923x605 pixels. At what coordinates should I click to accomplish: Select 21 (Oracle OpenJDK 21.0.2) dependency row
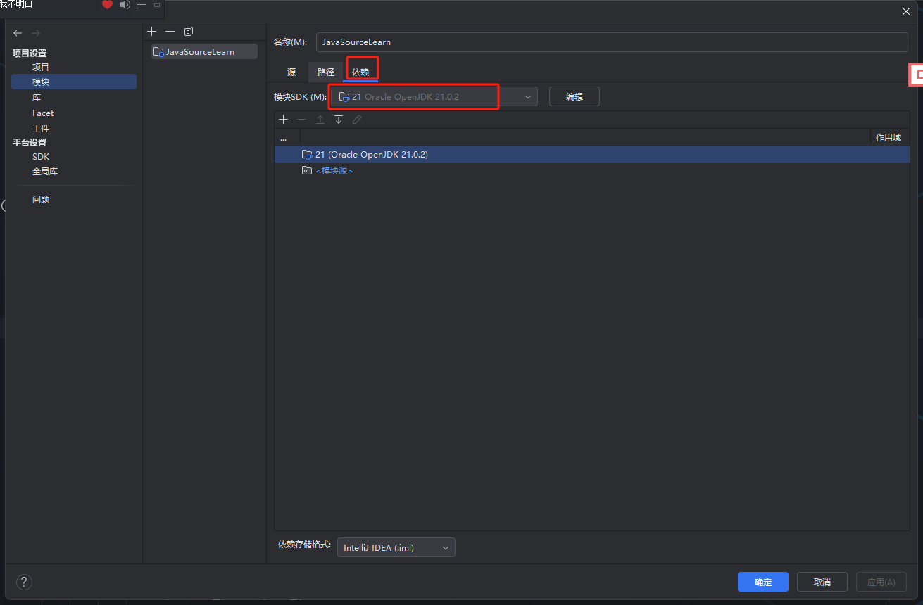[x=592, y=154]
